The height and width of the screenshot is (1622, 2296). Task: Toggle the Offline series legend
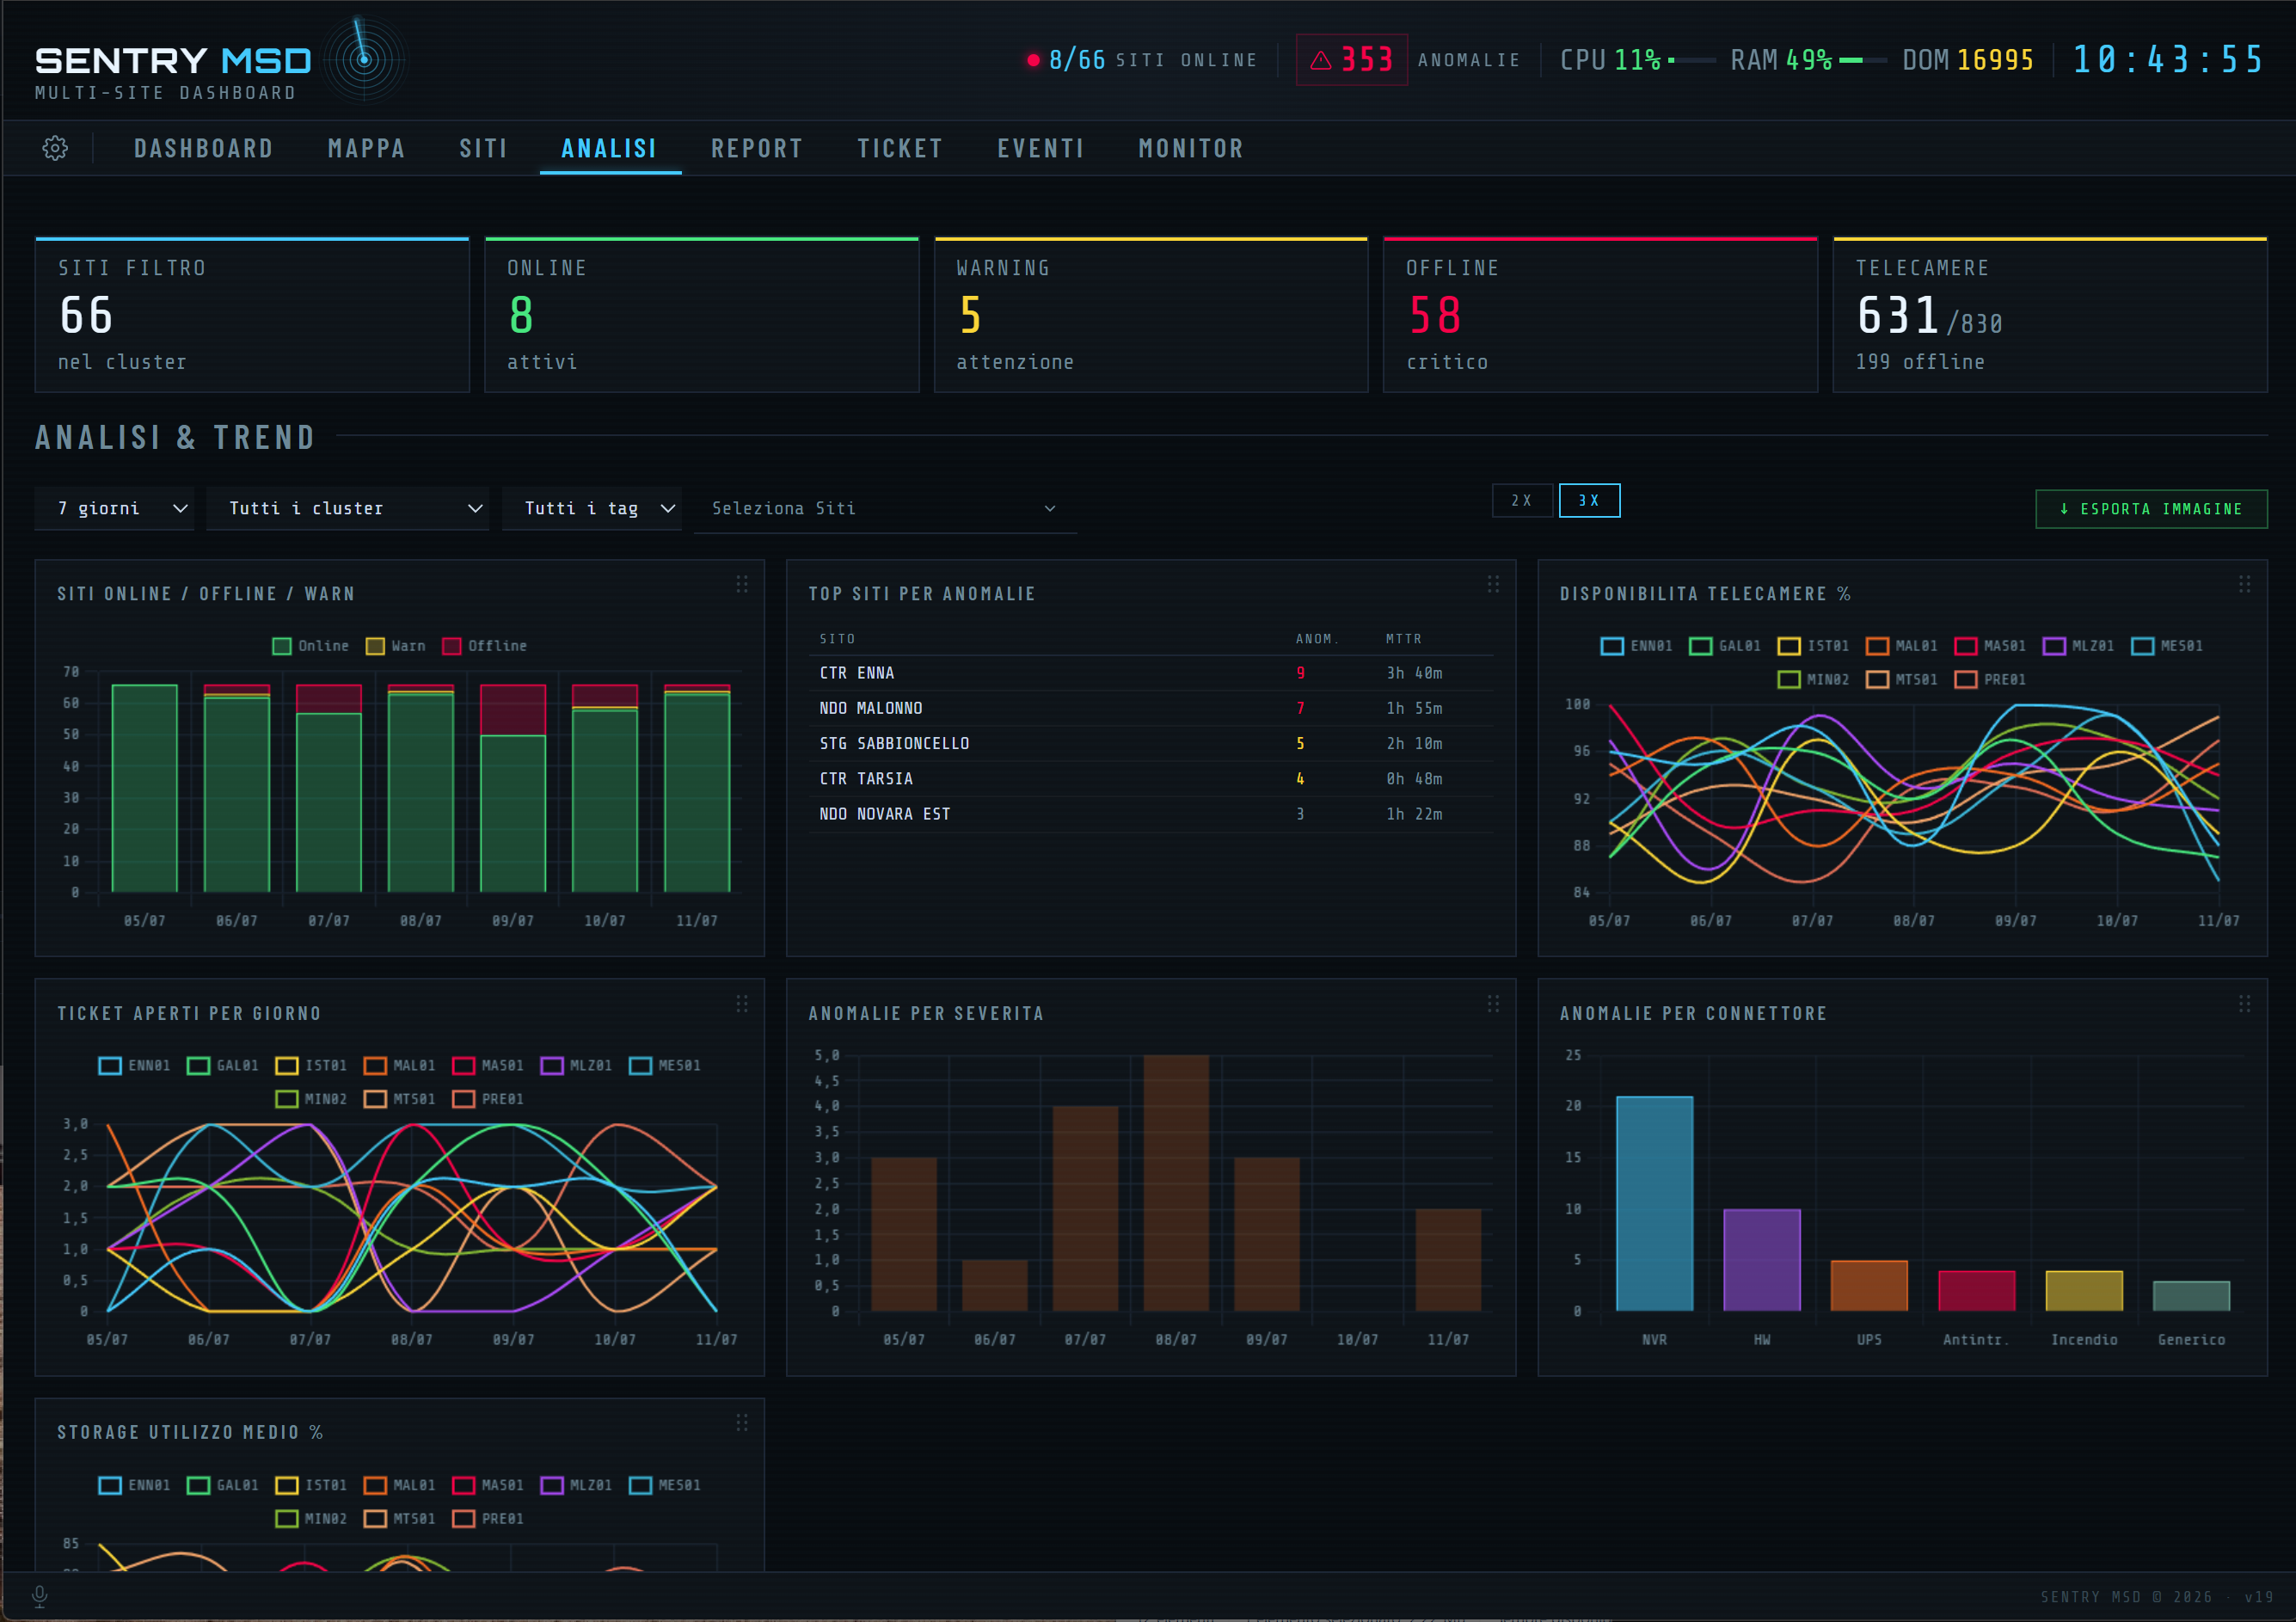coord(484,646)
